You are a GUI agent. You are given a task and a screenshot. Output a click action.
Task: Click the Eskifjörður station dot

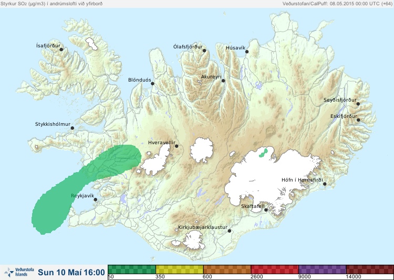[358, 120]
